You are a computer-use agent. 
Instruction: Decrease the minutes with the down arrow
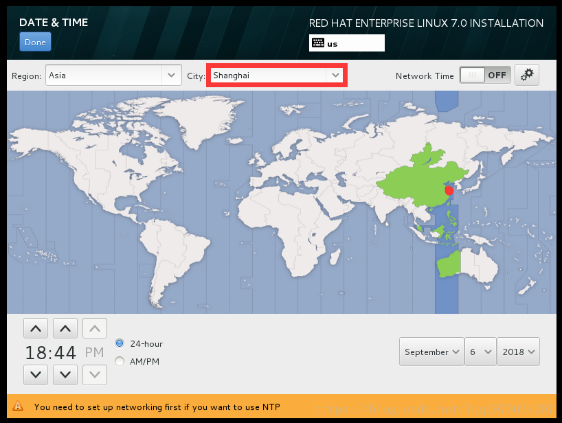click(65, 375)
